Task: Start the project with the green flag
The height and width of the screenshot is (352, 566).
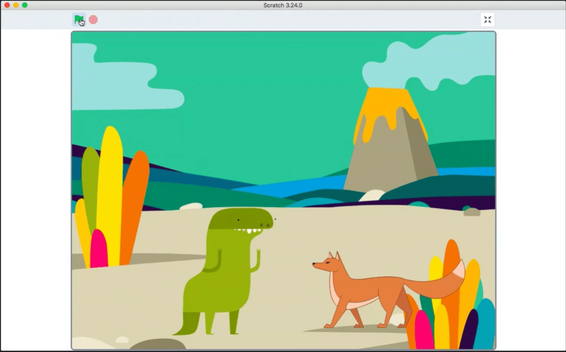Action: (79, 20)
